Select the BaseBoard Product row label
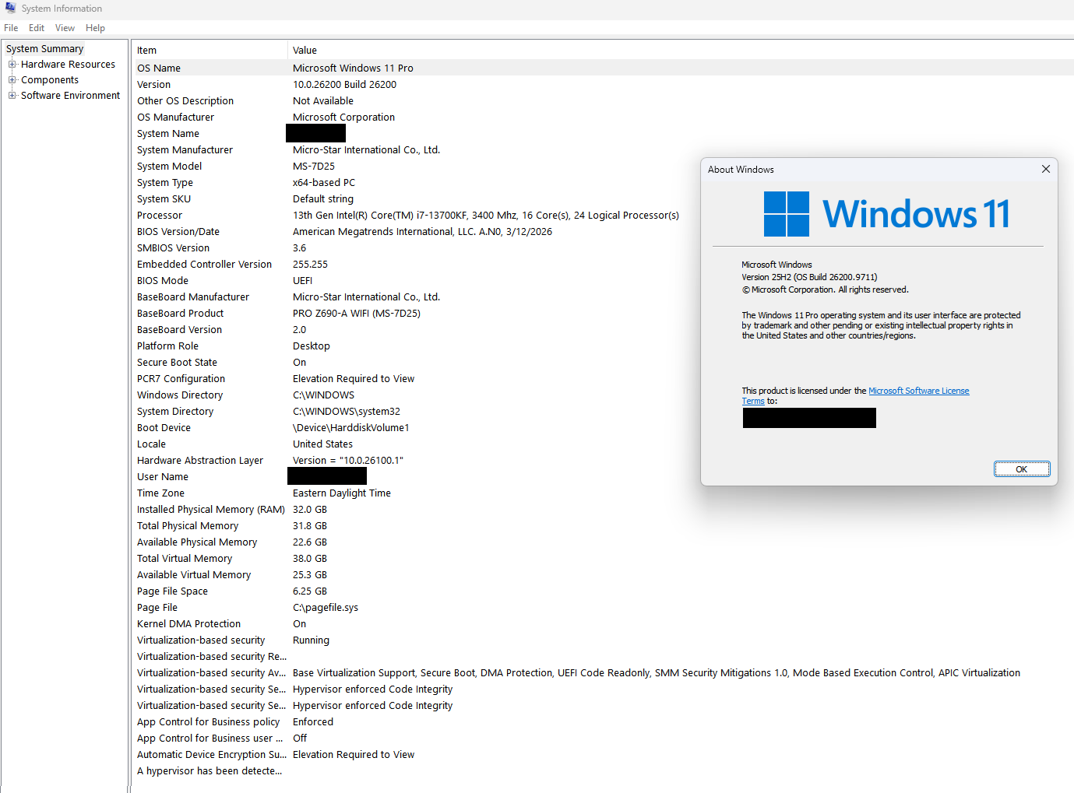The image size is (1074, 793). pos(180,314)
